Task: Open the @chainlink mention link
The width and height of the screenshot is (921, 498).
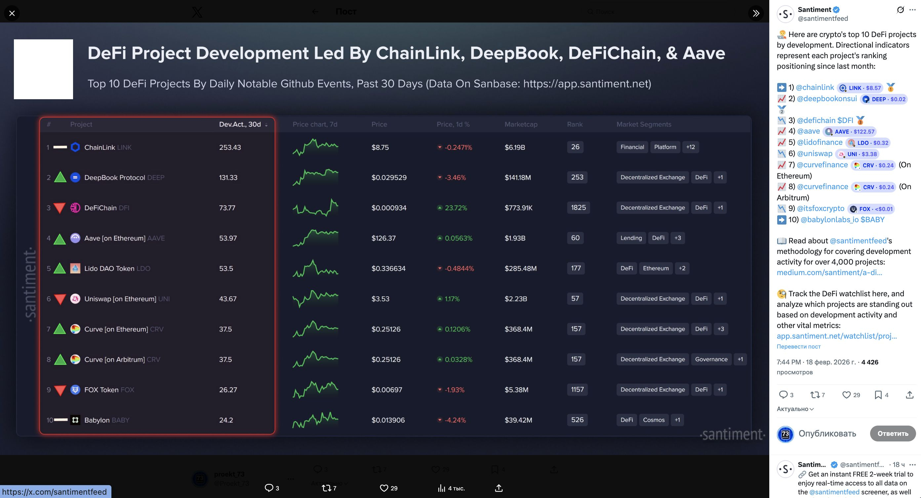Action: [x=815, y=88]
